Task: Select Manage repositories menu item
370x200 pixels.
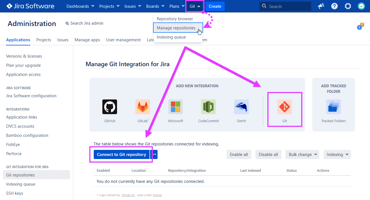Action: (x=176, y=28)
